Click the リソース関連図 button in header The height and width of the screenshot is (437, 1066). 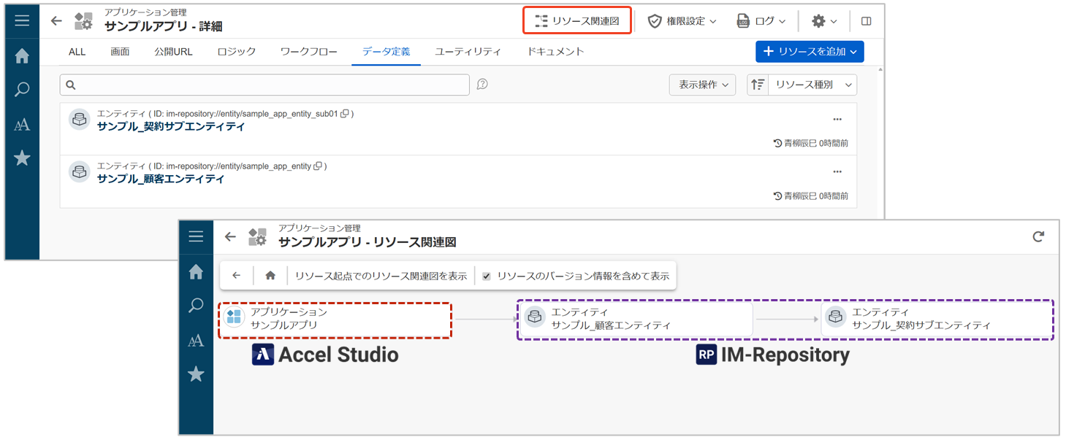pos(577,21)
